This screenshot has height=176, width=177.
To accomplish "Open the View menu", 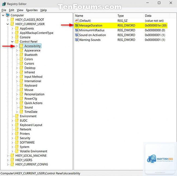I will point(20,10).
